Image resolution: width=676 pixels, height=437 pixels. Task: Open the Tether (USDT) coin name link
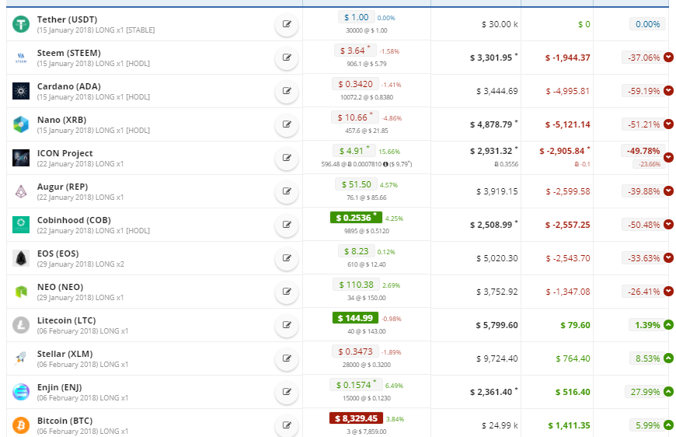click(x=67, y=19)
